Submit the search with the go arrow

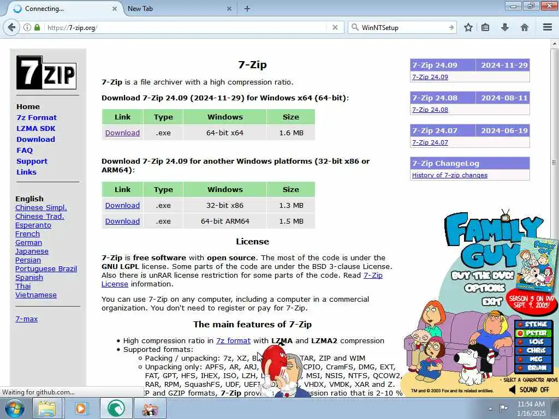point(451,27)
